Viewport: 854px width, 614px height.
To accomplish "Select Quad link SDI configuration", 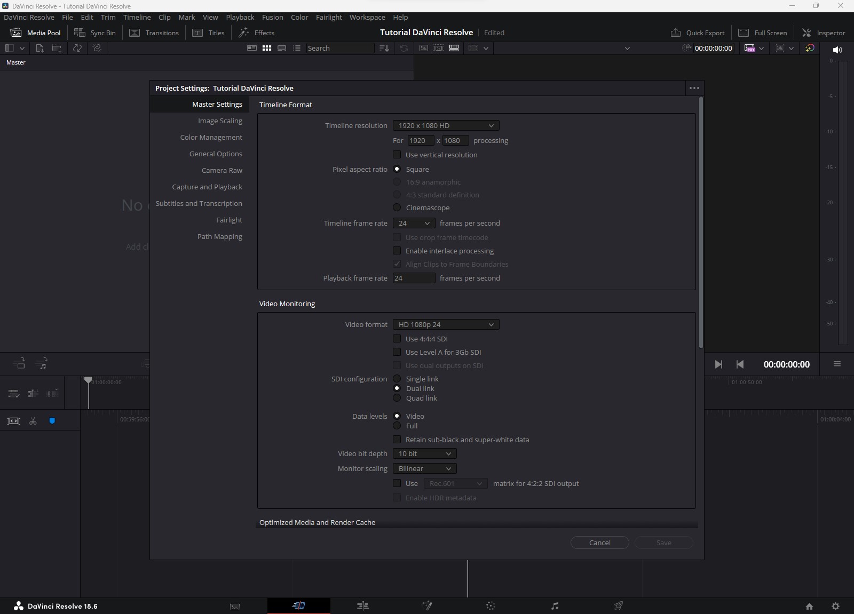I will [x=397, y=398].
